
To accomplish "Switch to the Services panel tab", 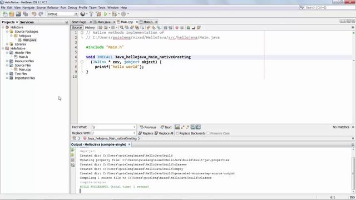I will 27,22.
